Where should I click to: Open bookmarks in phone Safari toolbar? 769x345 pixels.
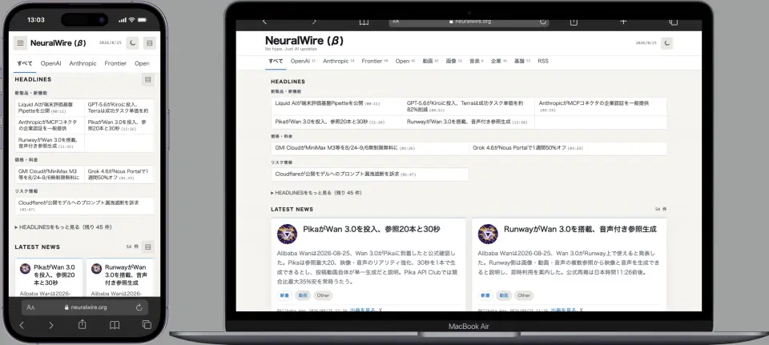115,325
